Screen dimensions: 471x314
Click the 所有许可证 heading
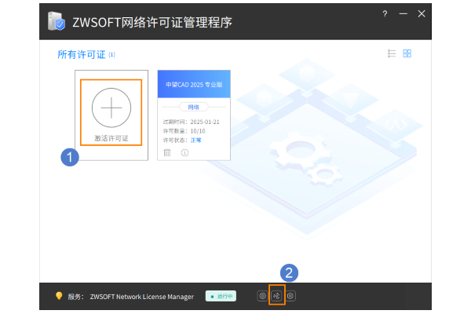pos(82,54)
